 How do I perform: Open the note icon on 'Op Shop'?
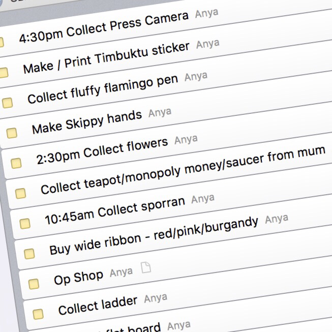tap(146, 267)
